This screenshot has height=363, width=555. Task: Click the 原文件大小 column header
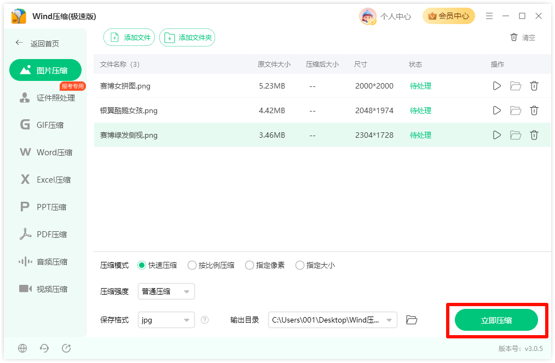tap(274, 65)
